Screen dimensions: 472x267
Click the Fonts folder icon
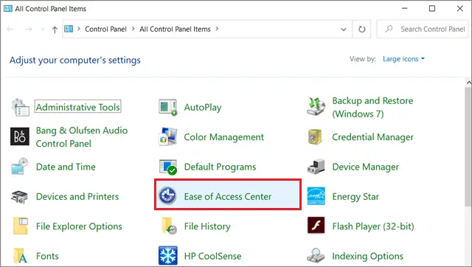tap(21, 256)
